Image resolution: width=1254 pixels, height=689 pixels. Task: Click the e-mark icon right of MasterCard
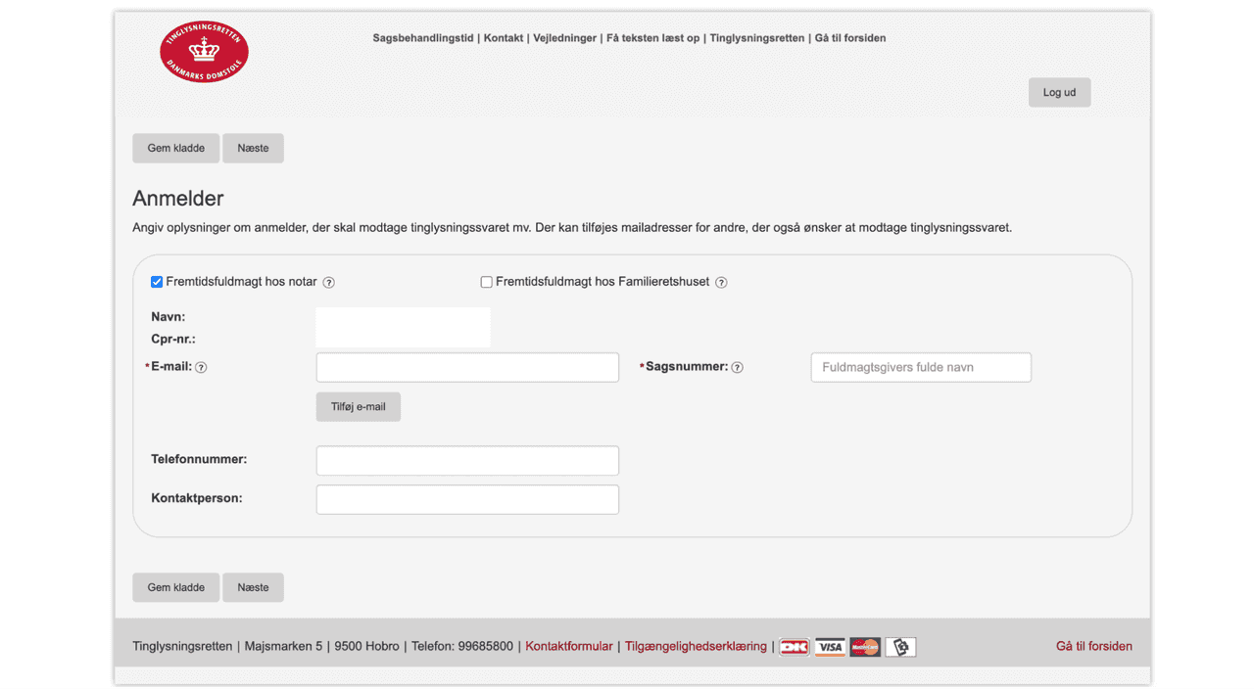coord(900,647)
